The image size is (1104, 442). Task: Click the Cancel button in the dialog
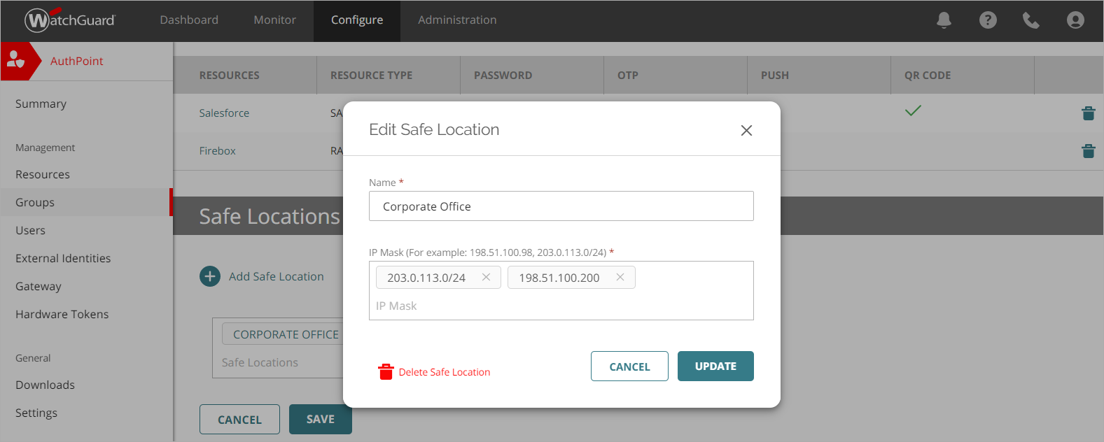point(629,366)
